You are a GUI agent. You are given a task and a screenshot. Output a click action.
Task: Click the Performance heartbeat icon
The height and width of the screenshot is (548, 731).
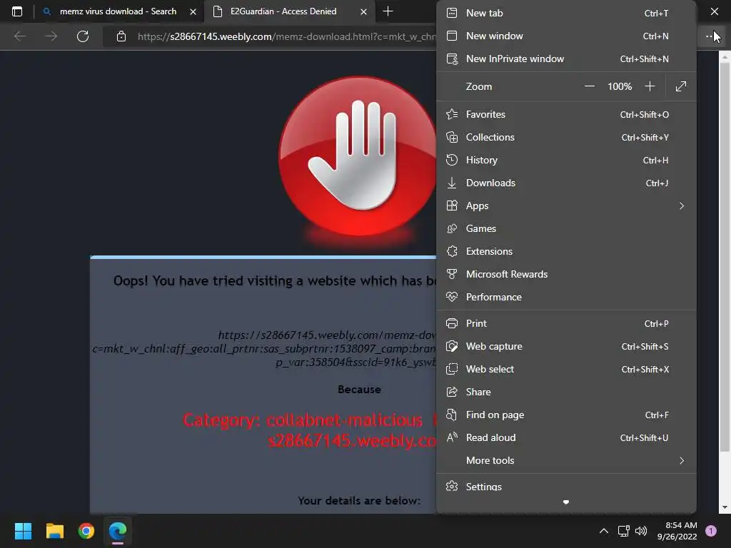tap(452, 297)
